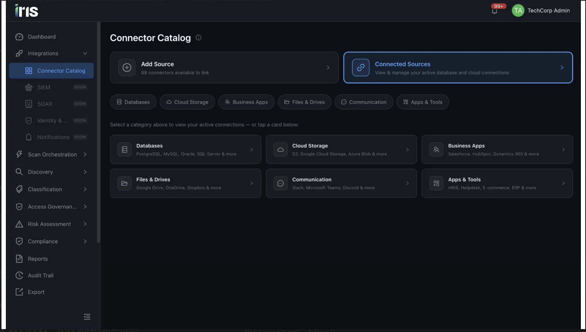Image resolution: width=586 pixels, height=332 pixels.
Task: Click the TA user avatar
Action: (518, 11)
